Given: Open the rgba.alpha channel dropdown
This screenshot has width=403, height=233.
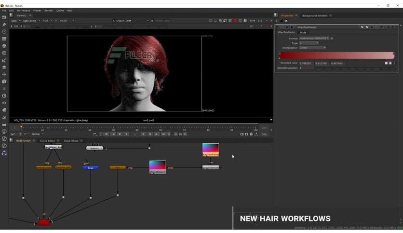Looking at the screenshot, I should click(x=31, y=21).
